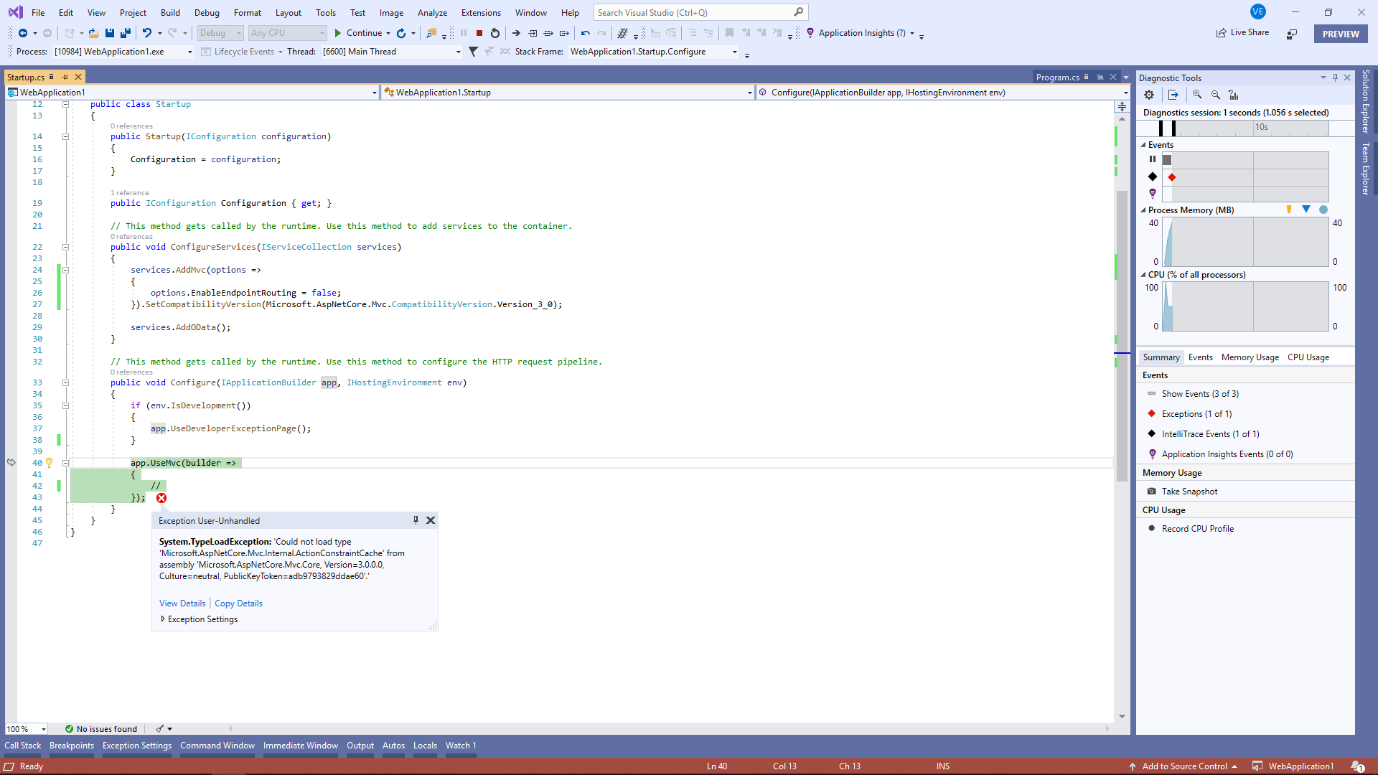Collapse the AddMvc lambda outlining at line 24
Viewport: 1378px width, 775px height.
click(x=65, y=270)
